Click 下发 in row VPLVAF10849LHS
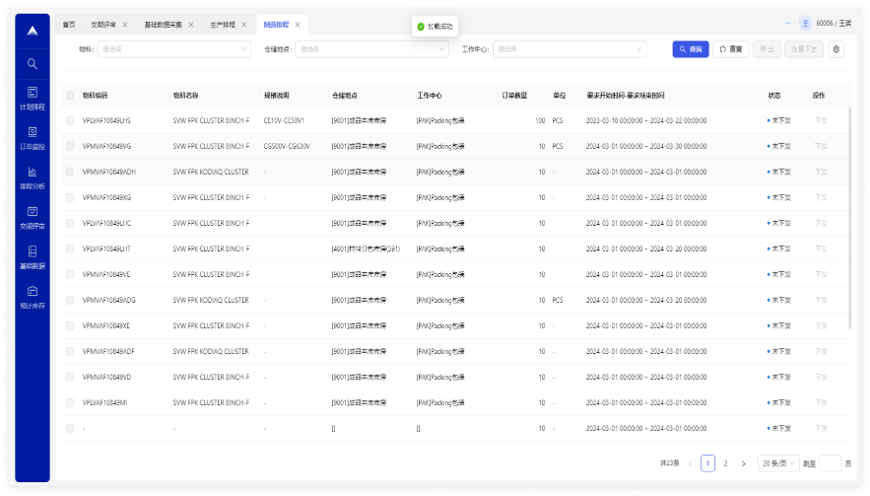This screenshot has height=496, width=870. 821,120
